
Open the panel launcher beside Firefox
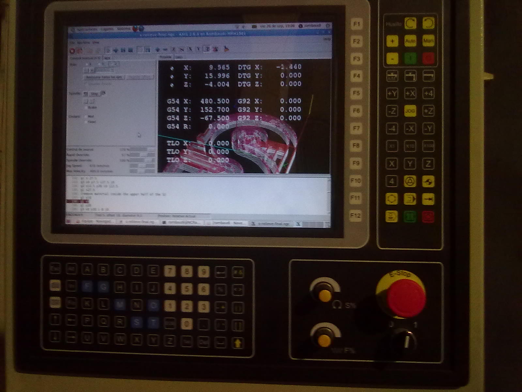141,28
